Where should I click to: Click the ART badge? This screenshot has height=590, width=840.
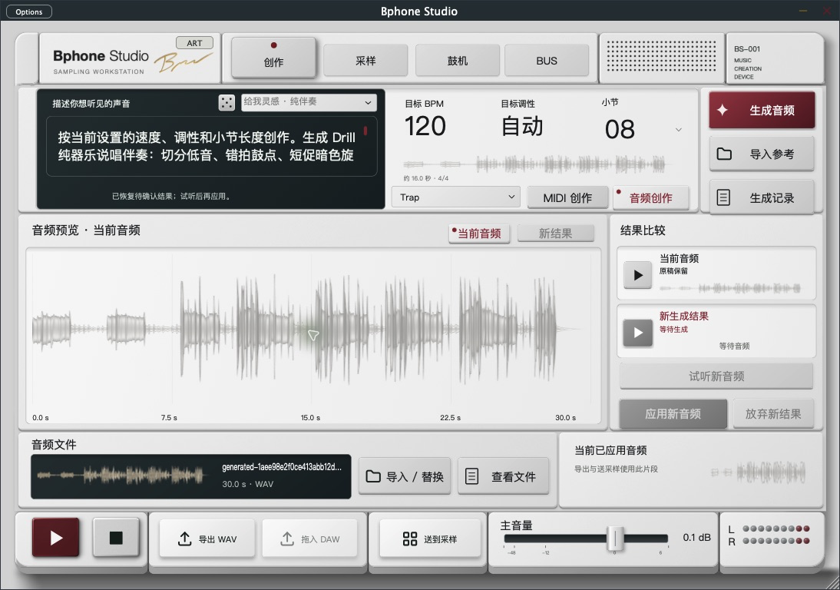194,43
